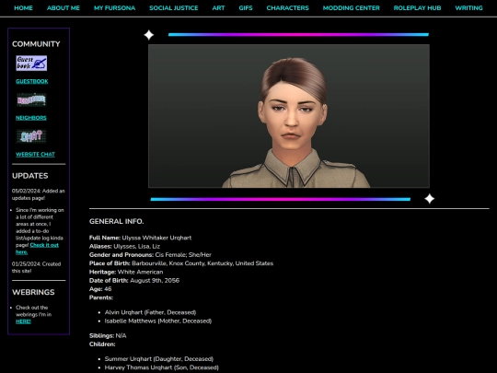Viewport: 497px width, 373px height.
Task: Click the 'Isabelle Matthews (Mother, Deceased)' entry
Action: tap(158, 321)
